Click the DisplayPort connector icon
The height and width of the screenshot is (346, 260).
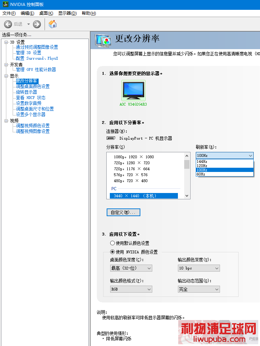click(111, 138)
